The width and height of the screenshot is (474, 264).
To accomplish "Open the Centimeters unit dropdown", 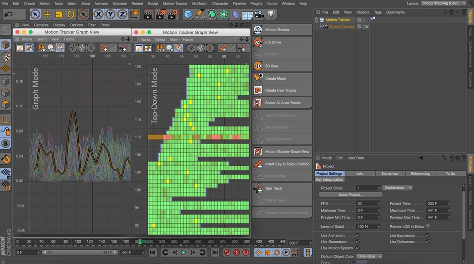I will coord(397,188).
